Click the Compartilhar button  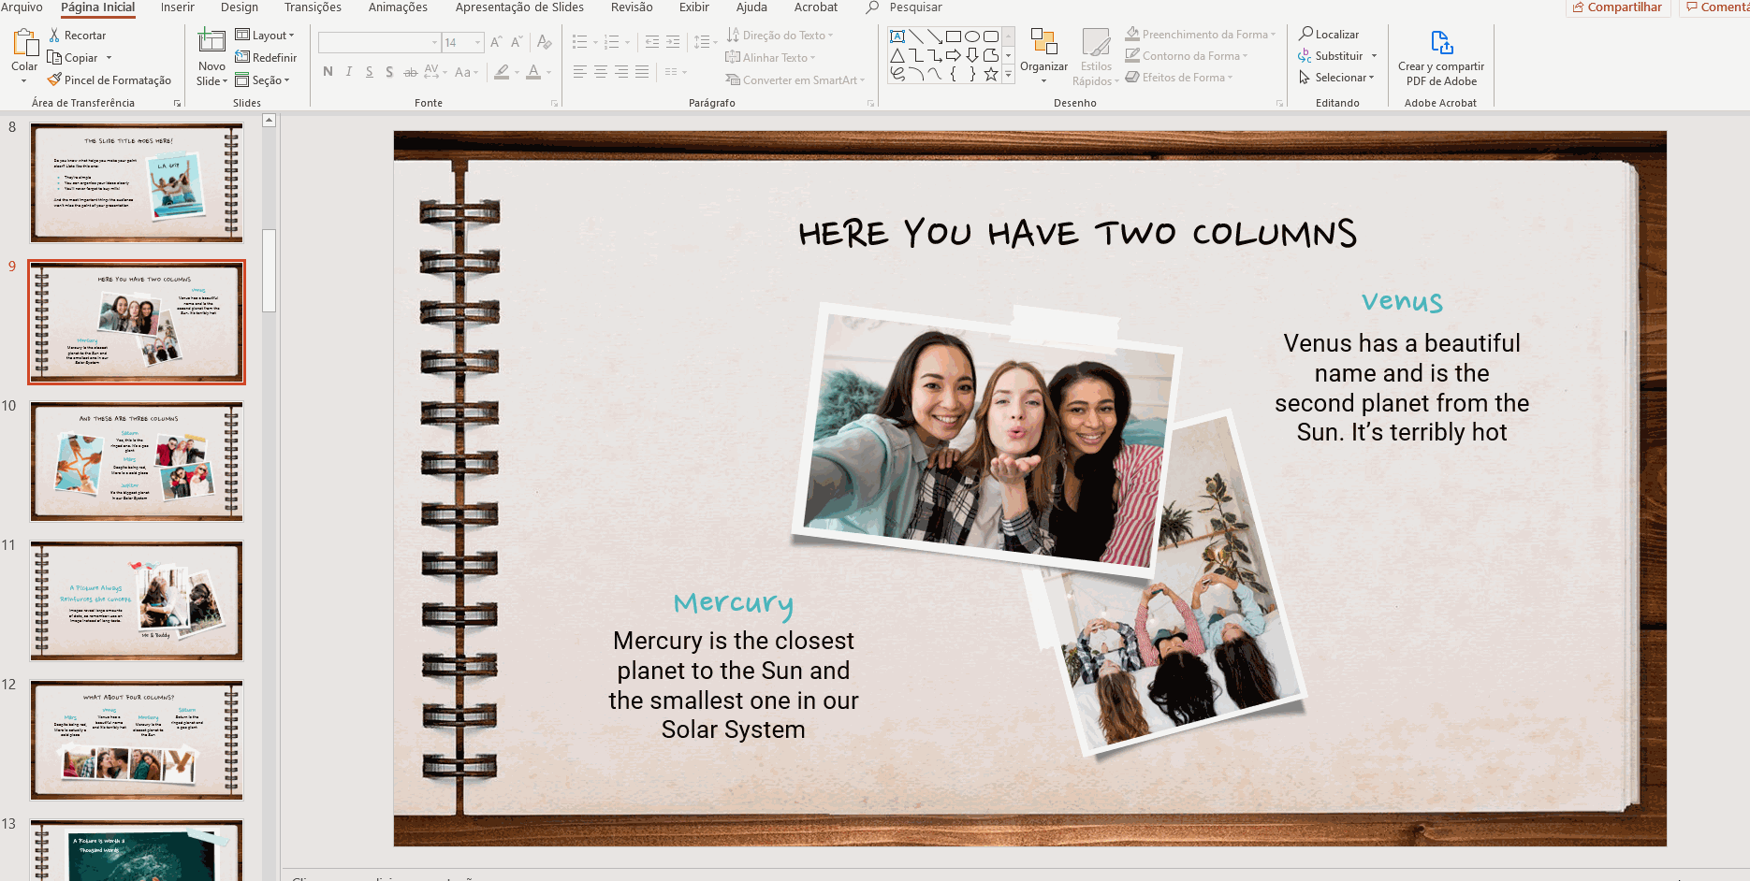point(1618,7)
